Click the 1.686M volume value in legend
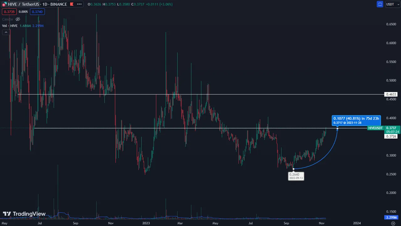 click(x=25, y=26)
